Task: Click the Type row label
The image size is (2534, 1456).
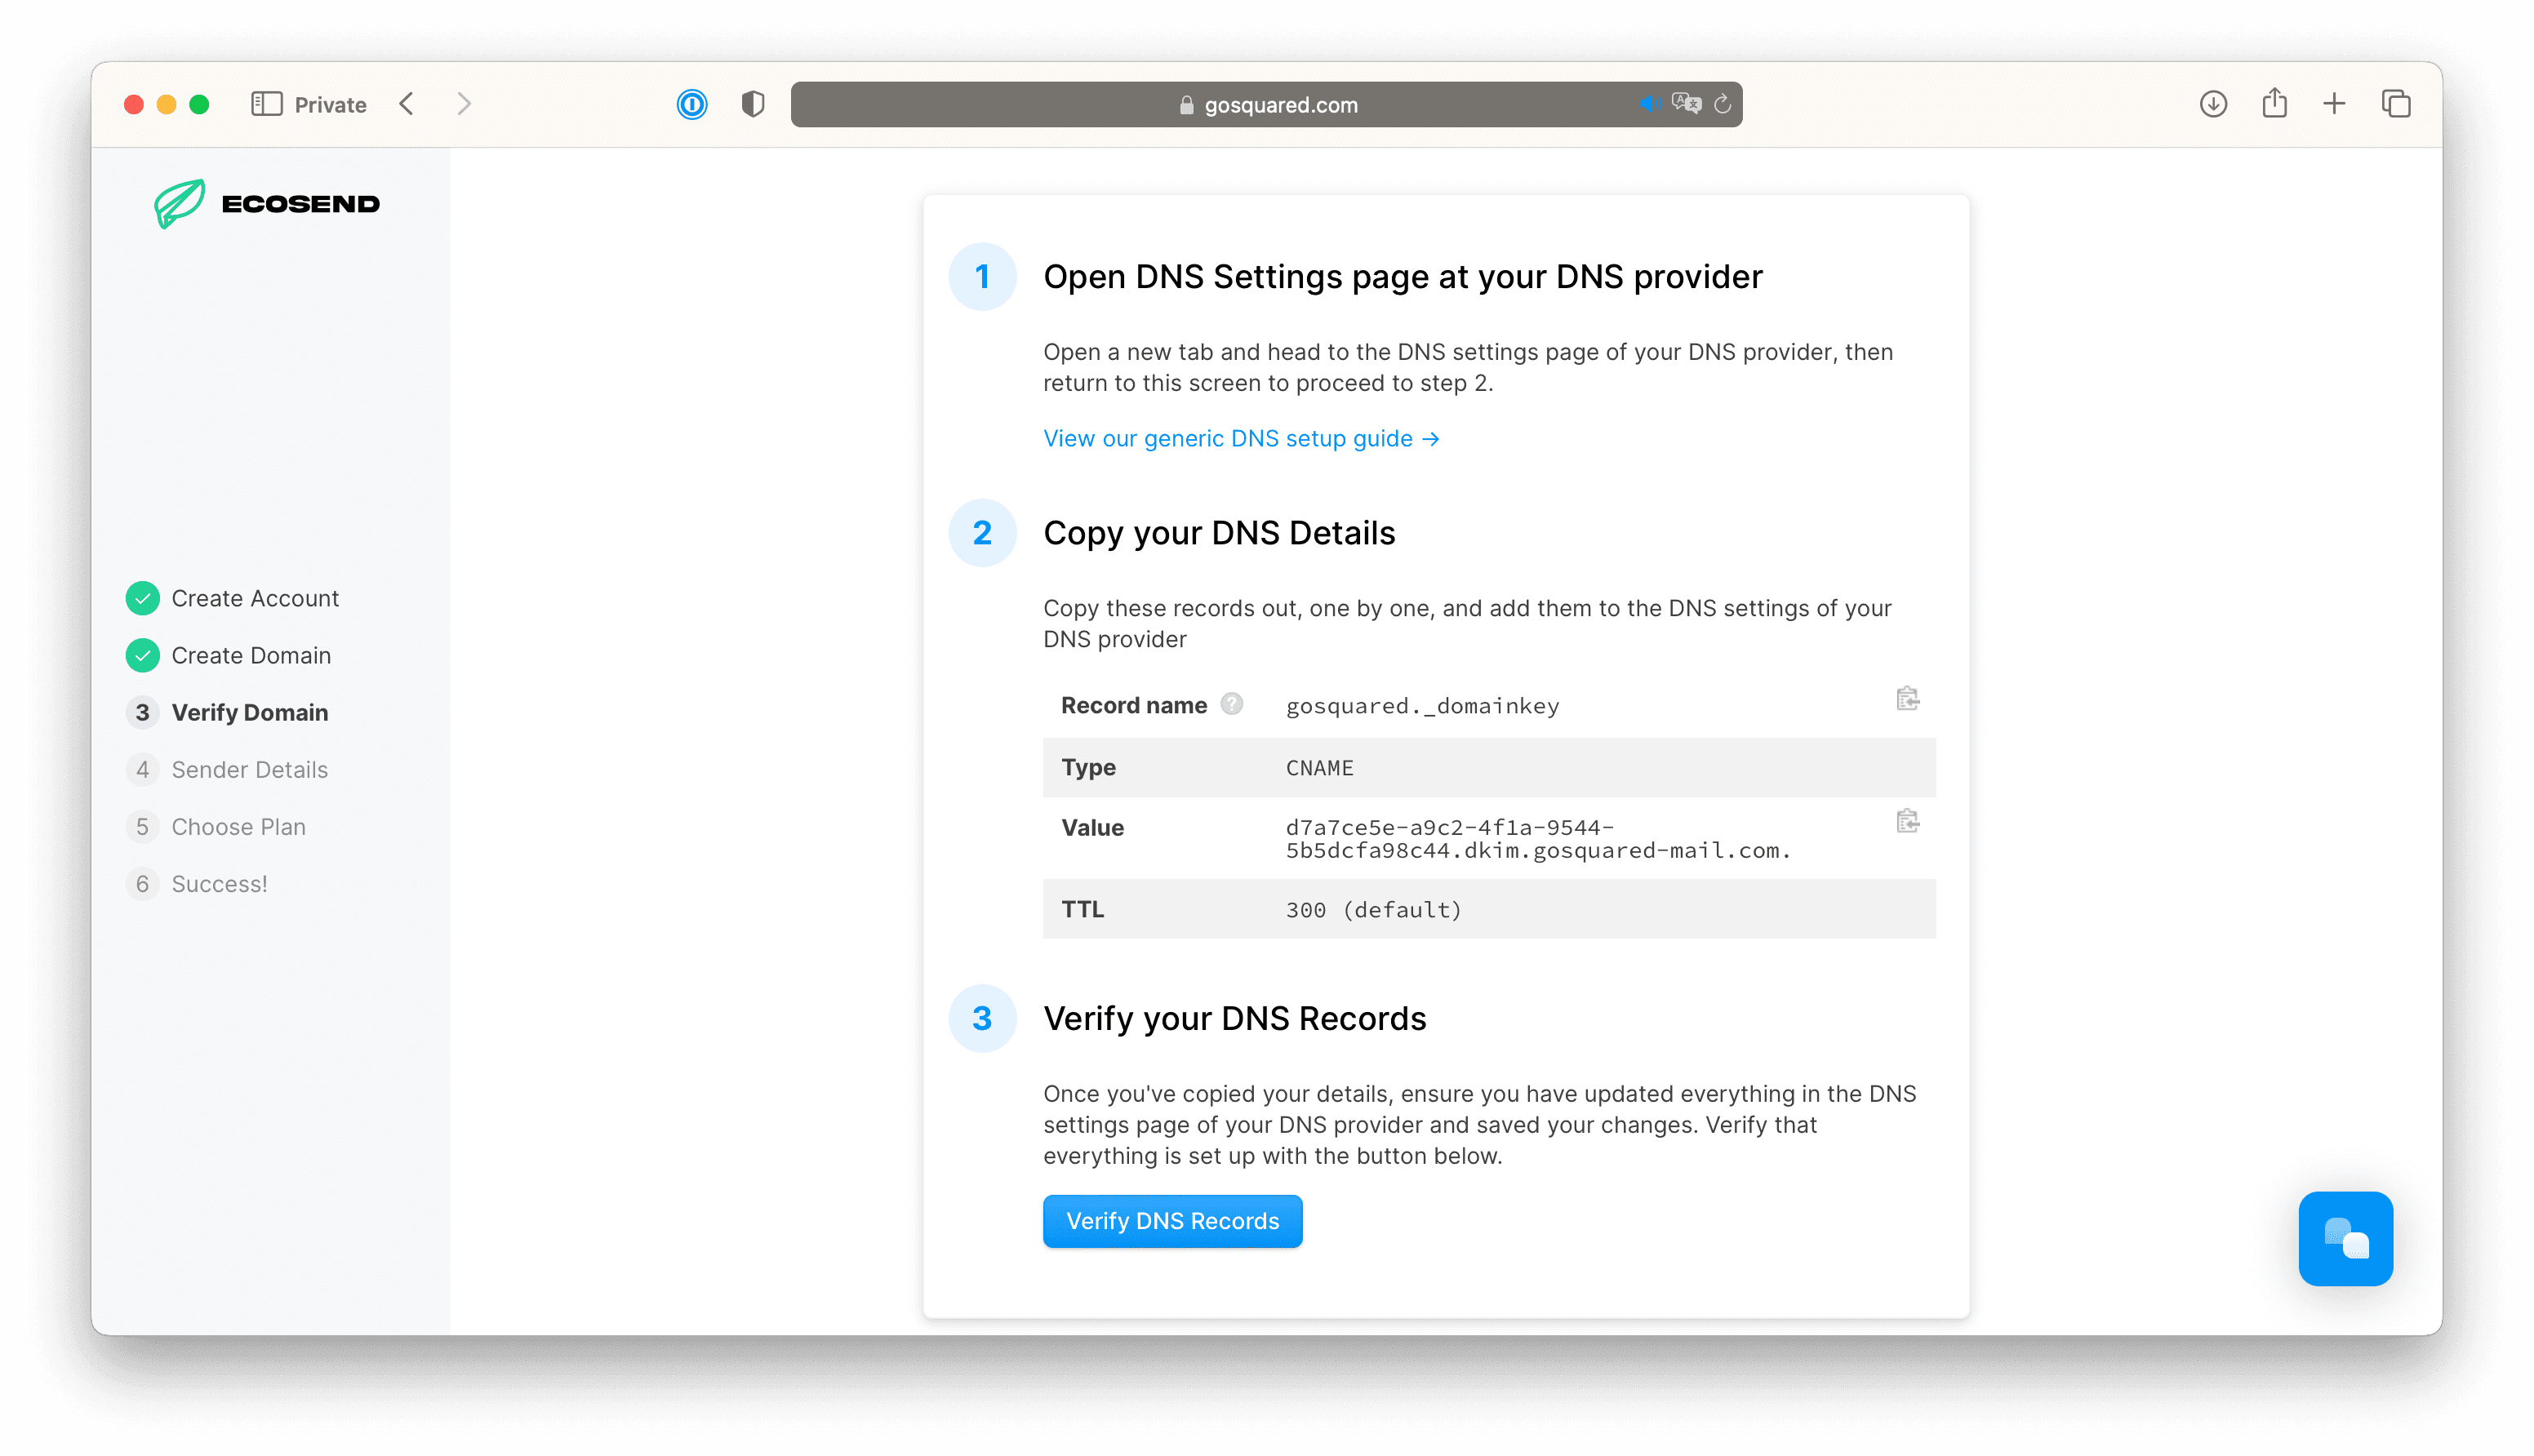Action: [x=1088, y=767]
